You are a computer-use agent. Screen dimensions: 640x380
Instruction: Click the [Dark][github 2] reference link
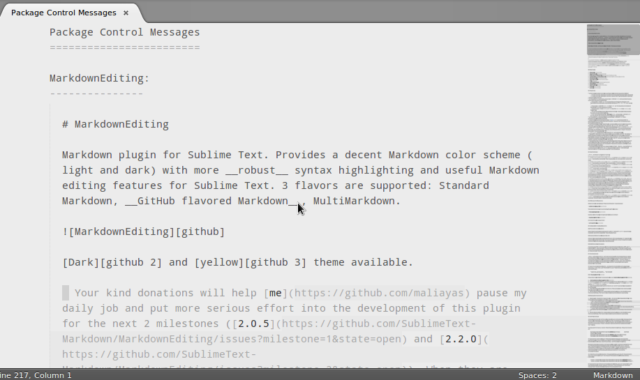click(x=112, y=263)
